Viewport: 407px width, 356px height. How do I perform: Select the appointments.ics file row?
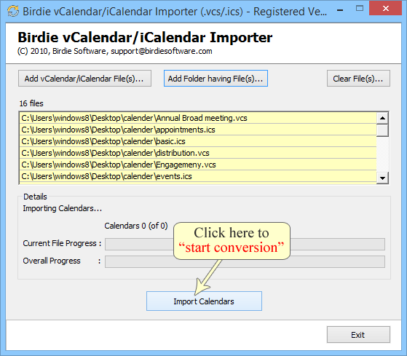(x=198, y=130)
